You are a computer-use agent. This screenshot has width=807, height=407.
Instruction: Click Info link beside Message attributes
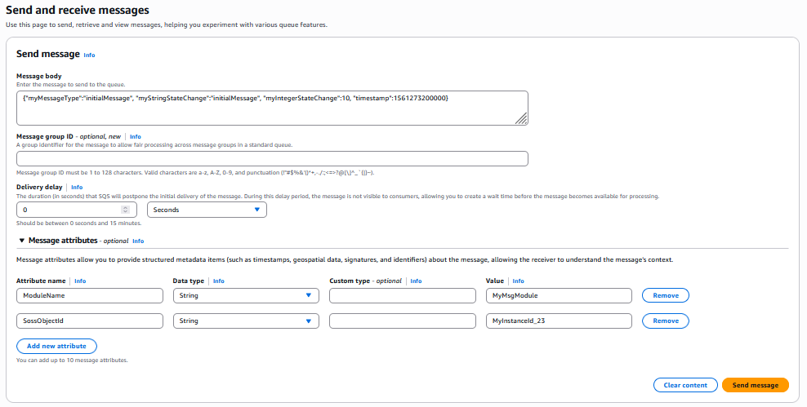click(138, 241)
